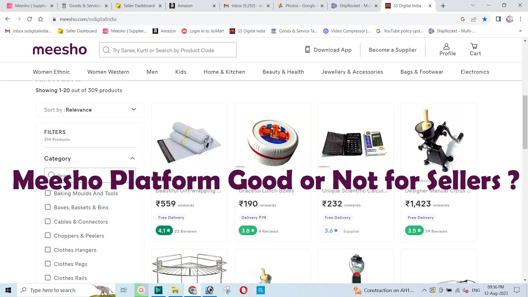Open the Sort by Relevance dropdown

pos(90,110)
